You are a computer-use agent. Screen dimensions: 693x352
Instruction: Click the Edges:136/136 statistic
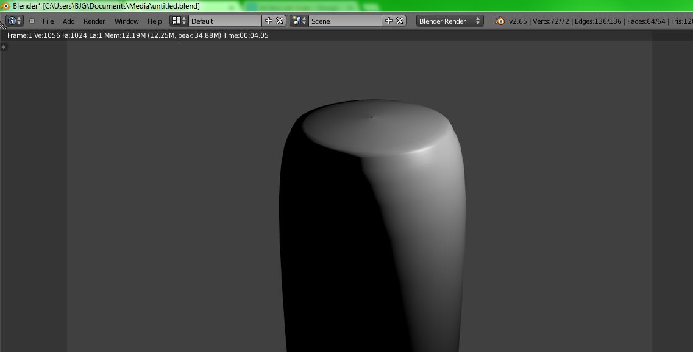[x=598, y=21]
